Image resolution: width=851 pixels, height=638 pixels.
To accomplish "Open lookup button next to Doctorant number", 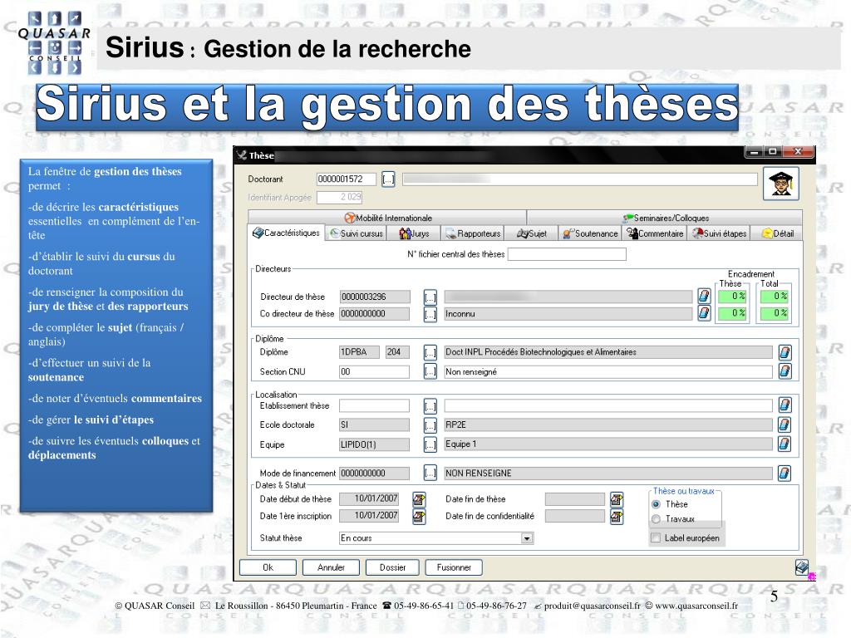I will click(x=388, y=179).
